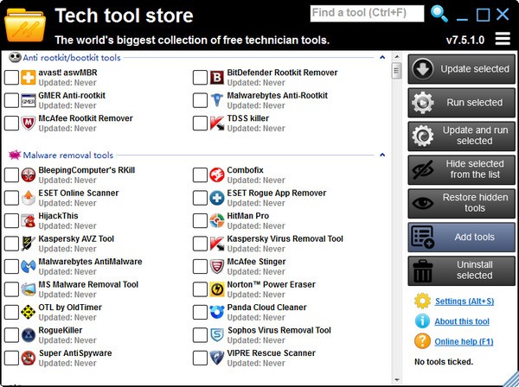This screenshot has height=387, width=519.
Task: Check the HijackThis checkbox
Action: 11,220
